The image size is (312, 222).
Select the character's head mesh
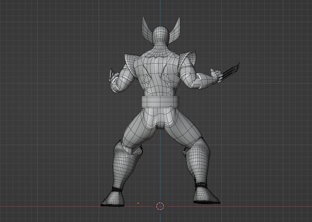(161, 35)
